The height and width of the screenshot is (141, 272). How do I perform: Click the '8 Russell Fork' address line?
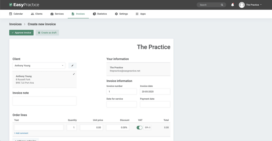23,79
